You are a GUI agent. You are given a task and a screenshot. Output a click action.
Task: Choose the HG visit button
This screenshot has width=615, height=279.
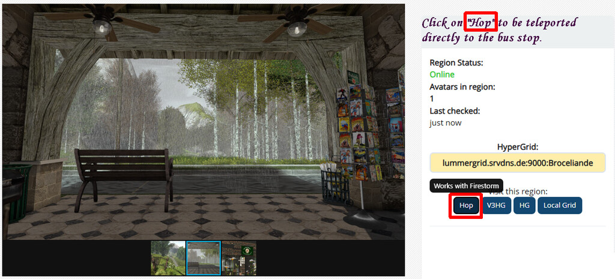524,205
